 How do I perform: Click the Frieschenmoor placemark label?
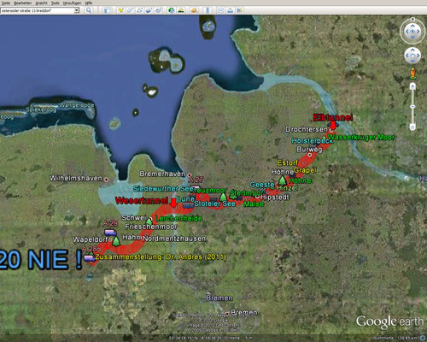(151, 227)
